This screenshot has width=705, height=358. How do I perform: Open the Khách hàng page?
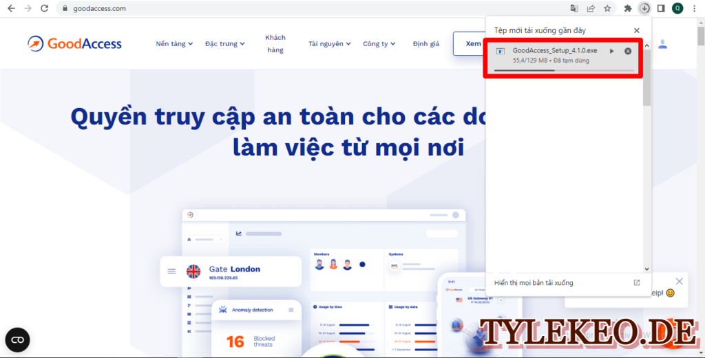pos(275,43)
